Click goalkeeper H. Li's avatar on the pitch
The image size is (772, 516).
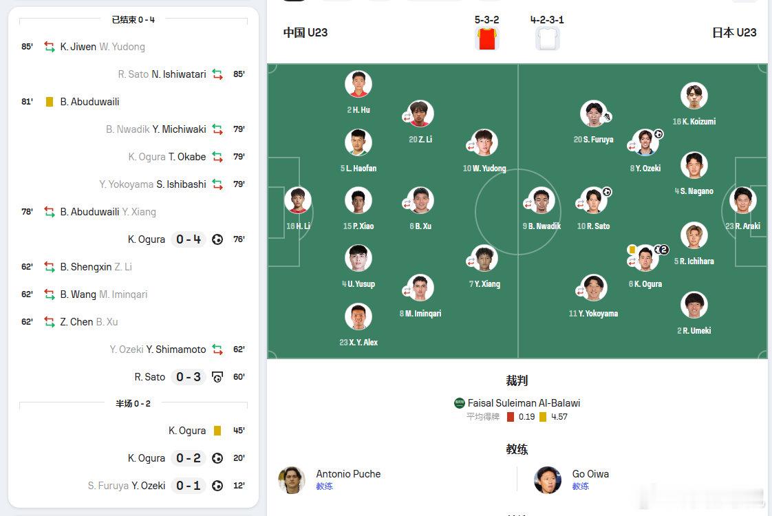296,200
